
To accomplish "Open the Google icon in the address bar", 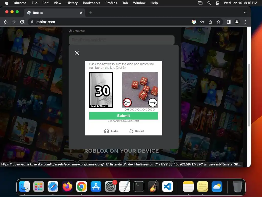I will tap(194, 22).
